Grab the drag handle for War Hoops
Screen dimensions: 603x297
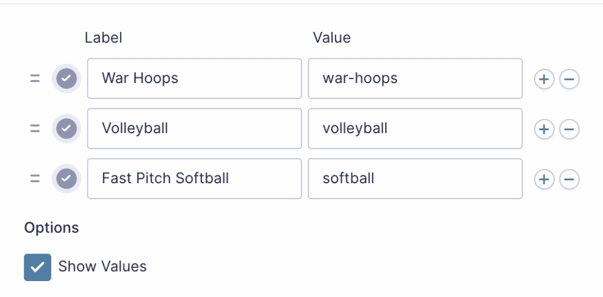point(35,78)
